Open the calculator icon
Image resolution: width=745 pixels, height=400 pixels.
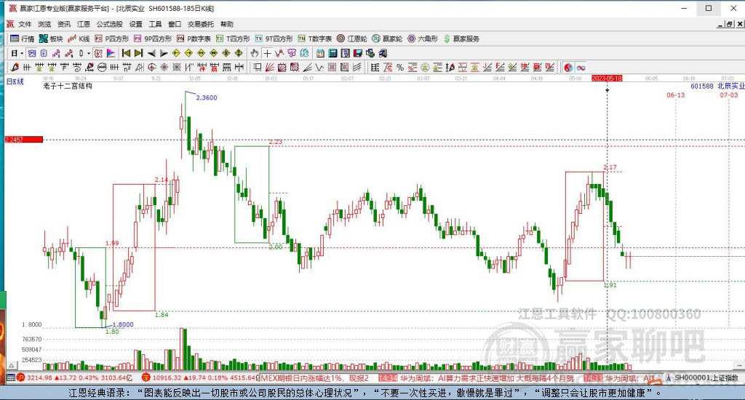(x=332, y=53)
